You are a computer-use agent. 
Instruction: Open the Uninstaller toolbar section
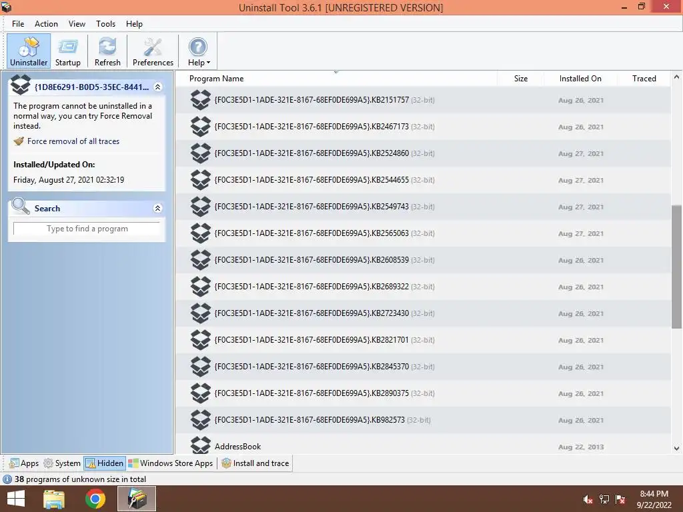[29, 51]
